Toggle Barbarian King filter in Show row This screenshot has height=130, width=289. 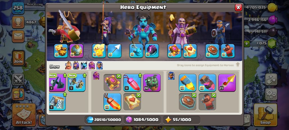68,65
